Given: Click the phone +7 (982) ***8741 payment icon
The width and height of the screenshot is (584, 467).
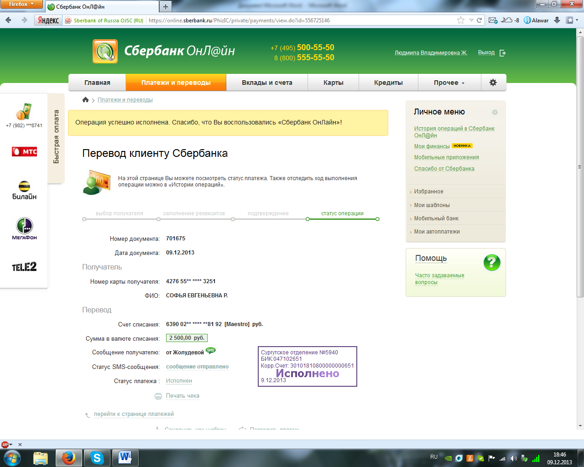Looking at the screenshot, I should (24, 112).
